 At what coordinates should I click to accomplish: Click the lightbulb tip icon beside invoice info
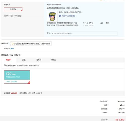13,44
